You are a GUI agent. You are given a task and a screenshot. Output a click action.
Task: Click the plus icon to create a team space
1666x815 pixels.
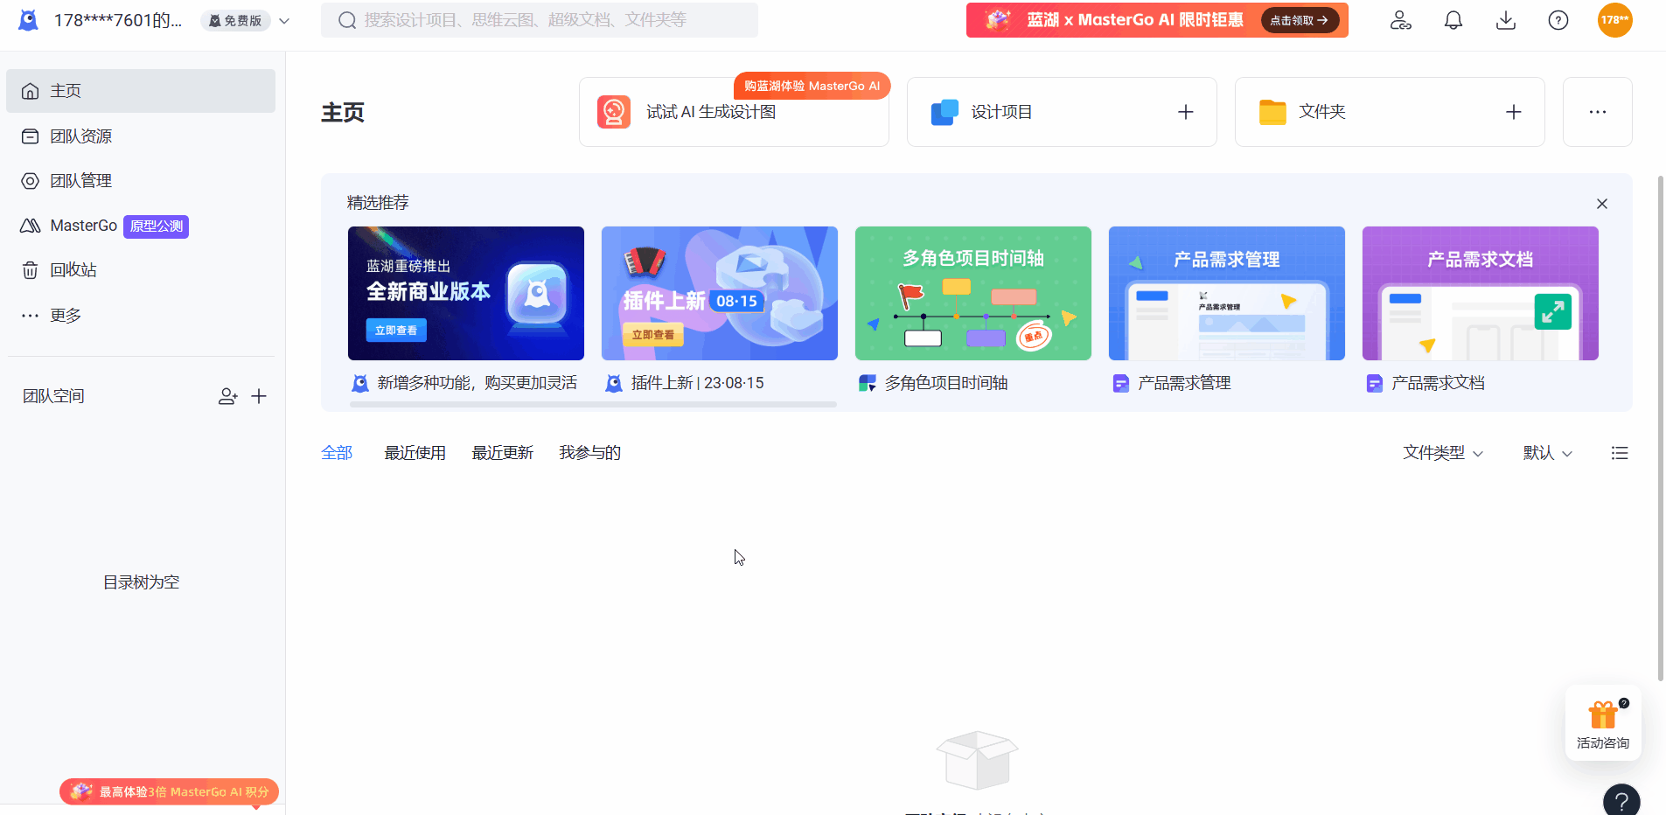(259, 396)
